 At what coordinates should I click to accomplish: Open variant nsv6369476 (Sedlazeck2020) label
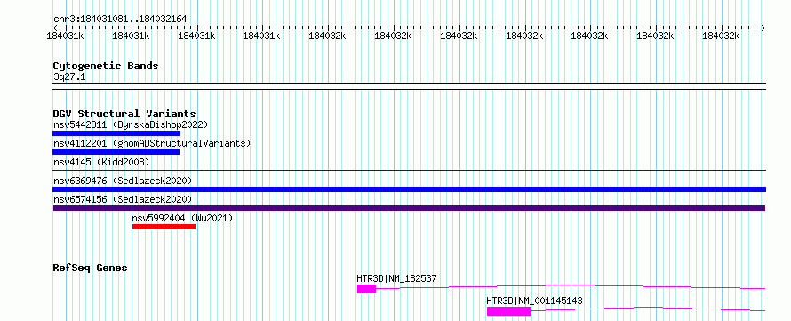[123, 181]
